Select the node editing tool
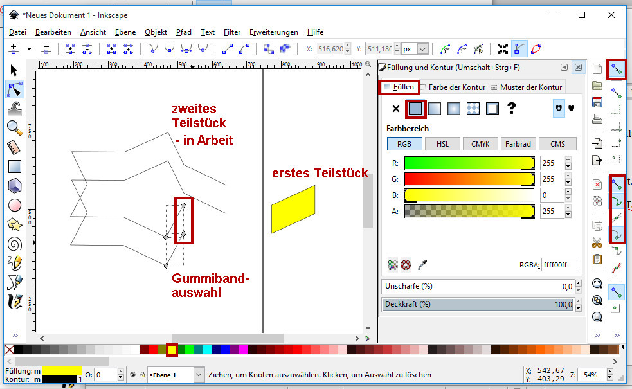The image size is (632, 389). 15,89
